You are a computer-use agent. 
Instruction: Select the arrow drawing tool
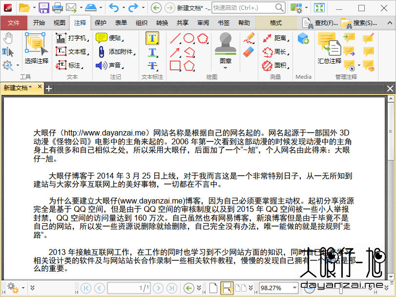point(175,52)
